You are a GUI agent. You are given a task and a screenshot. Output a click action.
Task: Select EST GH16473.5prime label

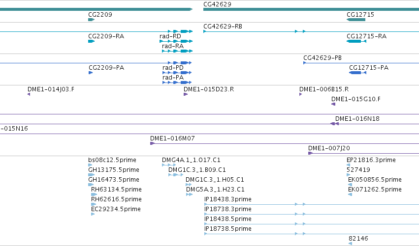click(x=114, y=180)
